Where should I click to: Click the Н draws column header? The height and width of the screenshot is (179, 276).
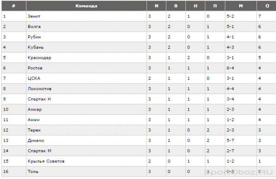(195, 6)
